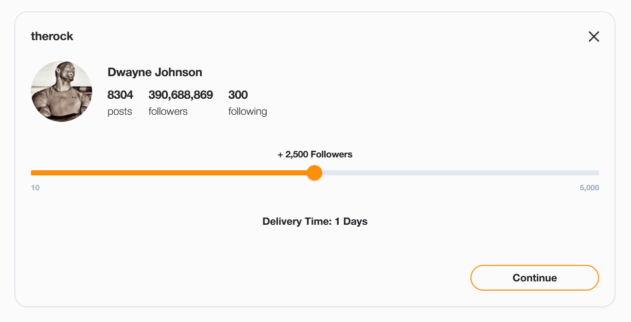Click the therock username heading
Screen dimensions: 631x322
[x=52, y=37]
